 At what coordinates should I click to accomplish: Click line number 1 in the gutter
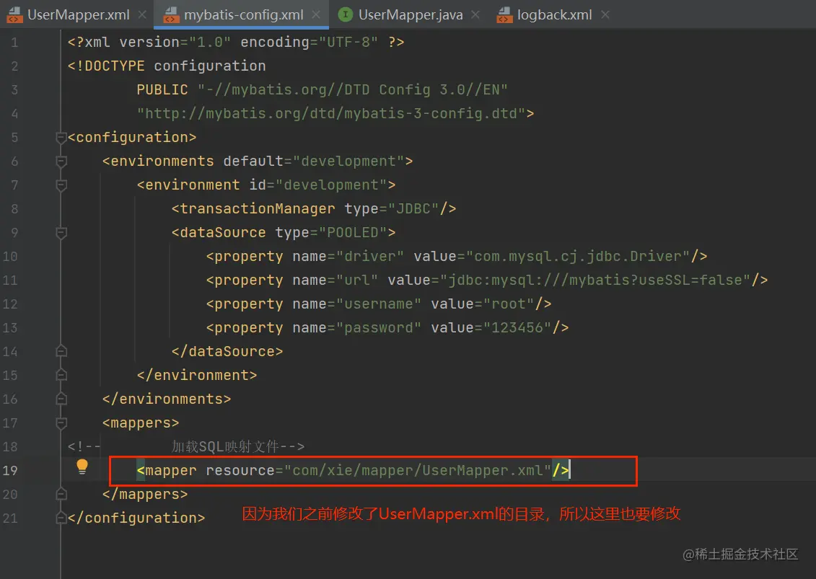click(14, 42)
